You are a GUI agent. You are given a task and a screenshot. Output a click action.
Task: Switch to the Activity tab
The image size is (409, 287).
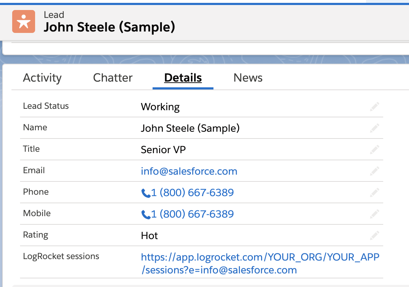tap(42, 78)
